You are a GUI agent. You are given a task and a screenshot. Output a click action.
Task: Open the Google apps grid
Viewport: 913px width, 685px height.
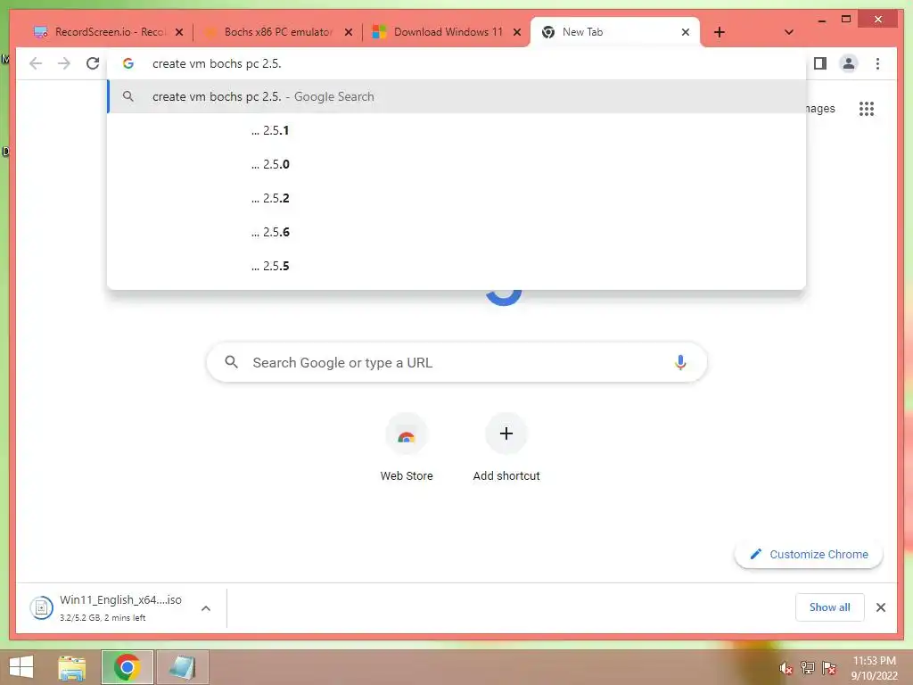(x=867, y=108)
